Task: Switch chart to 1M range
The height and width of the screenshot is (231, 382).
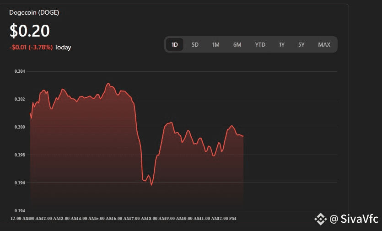Action: (x=215, y=44)
